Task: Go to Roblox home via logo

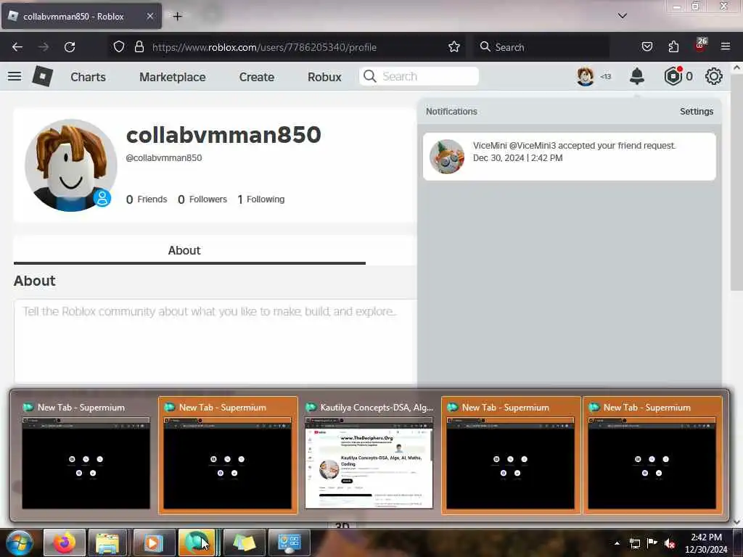Action: coord(42,76)
